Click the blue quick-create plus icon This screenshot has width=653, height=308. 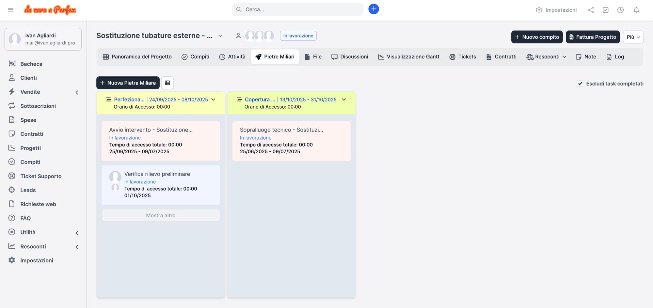(x=374, y=9)
